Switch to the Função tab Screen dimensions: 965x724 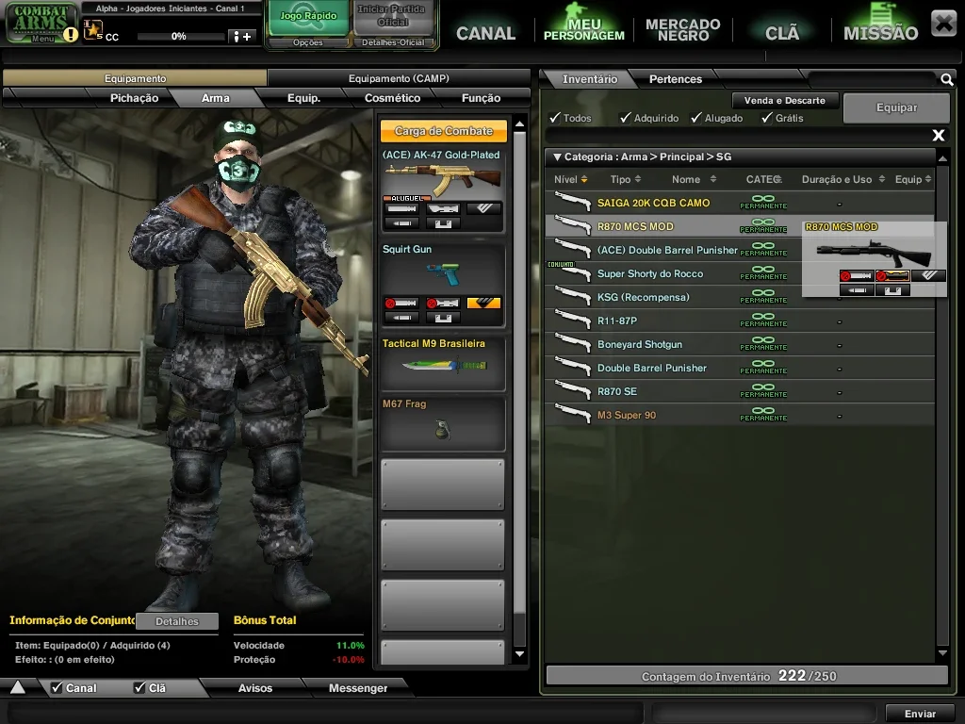tap(481, 98)
